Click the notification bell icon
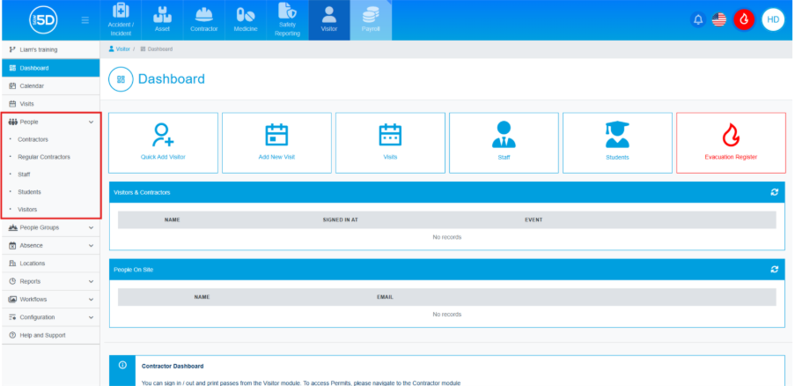Viewport: 795px width, 386px height. [x=698, y=19]
